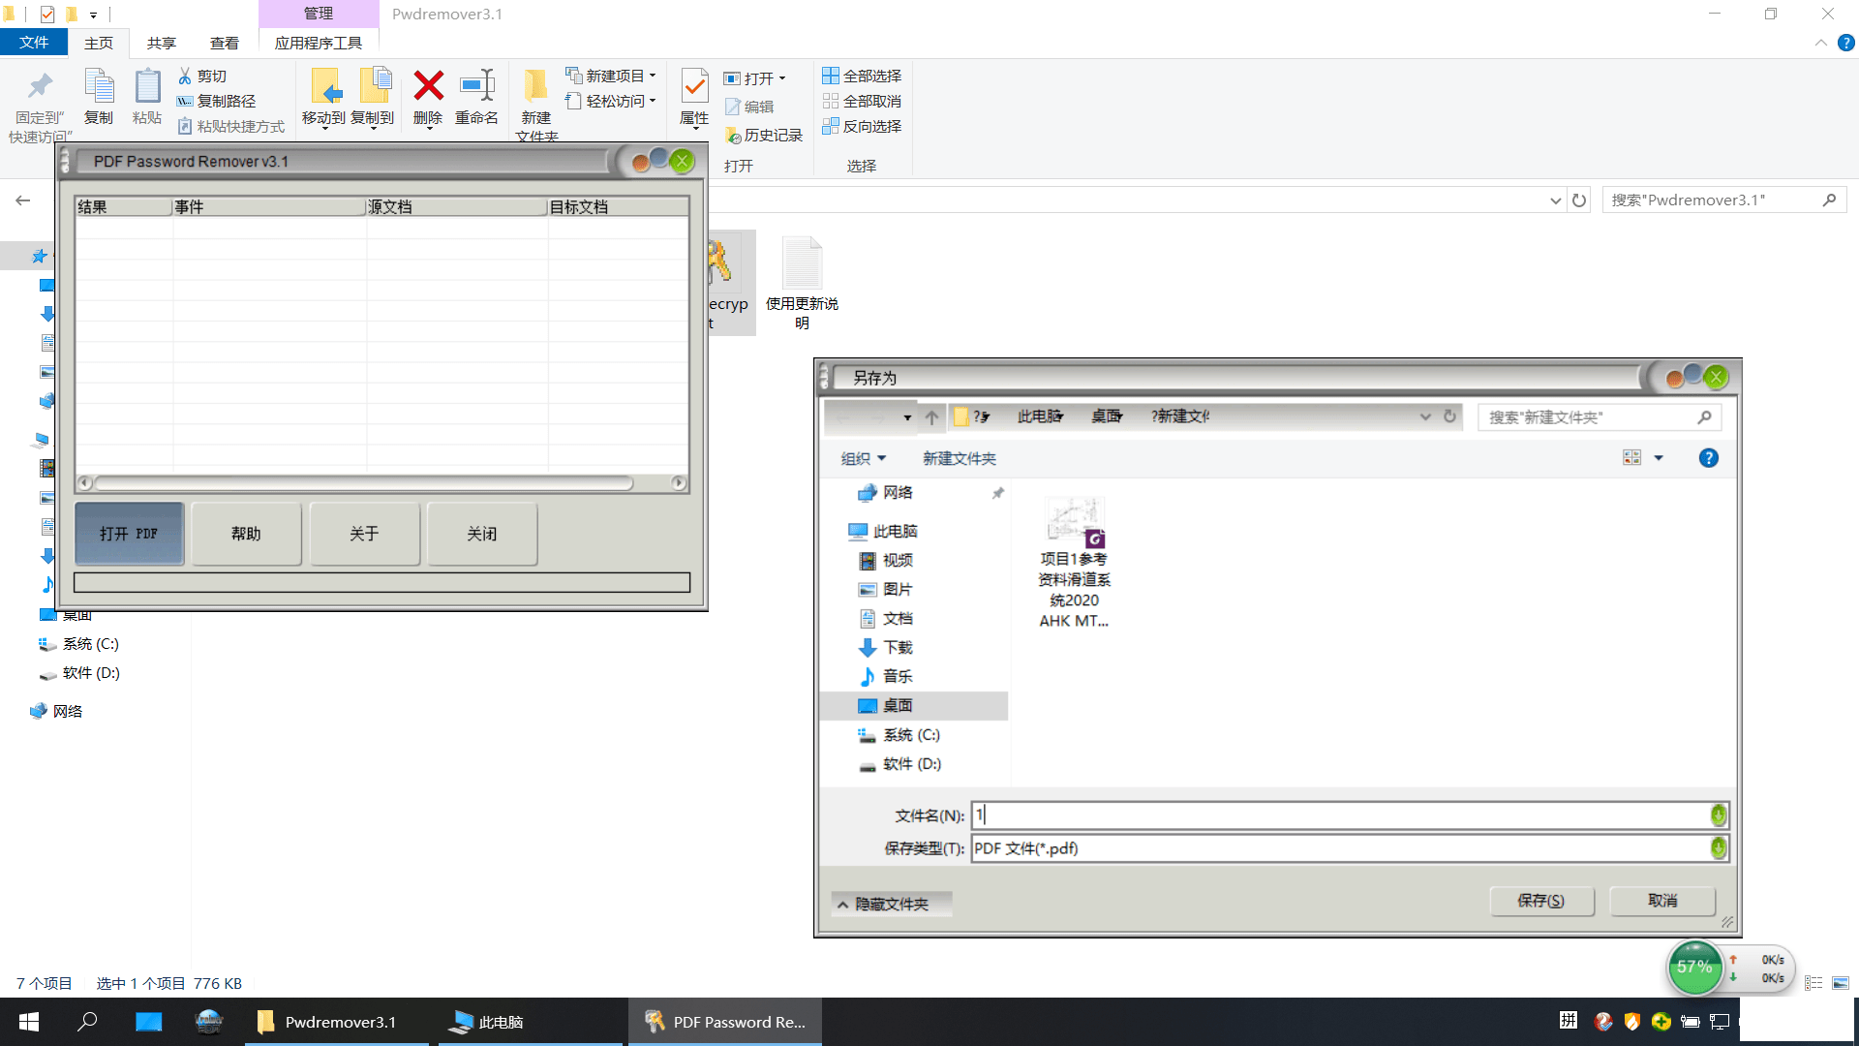Switch to the 应用程序工具 ribbon tab

pyautogui.click(x=319, y=43)
